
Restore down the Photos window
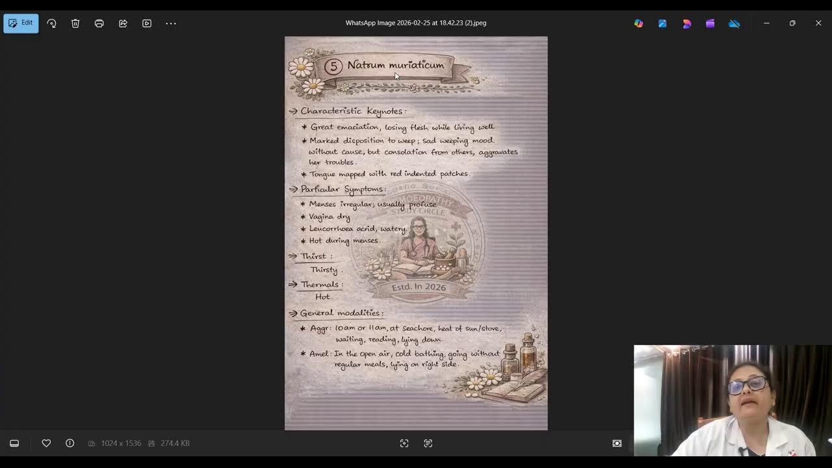792,23
